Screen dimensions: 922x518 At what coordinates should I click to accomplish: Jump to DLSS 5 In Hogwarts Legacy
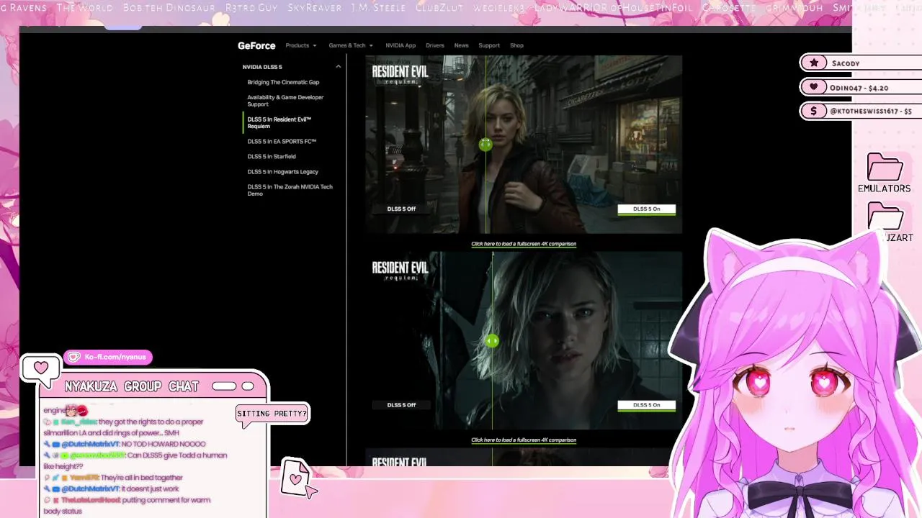click(282, 171)
